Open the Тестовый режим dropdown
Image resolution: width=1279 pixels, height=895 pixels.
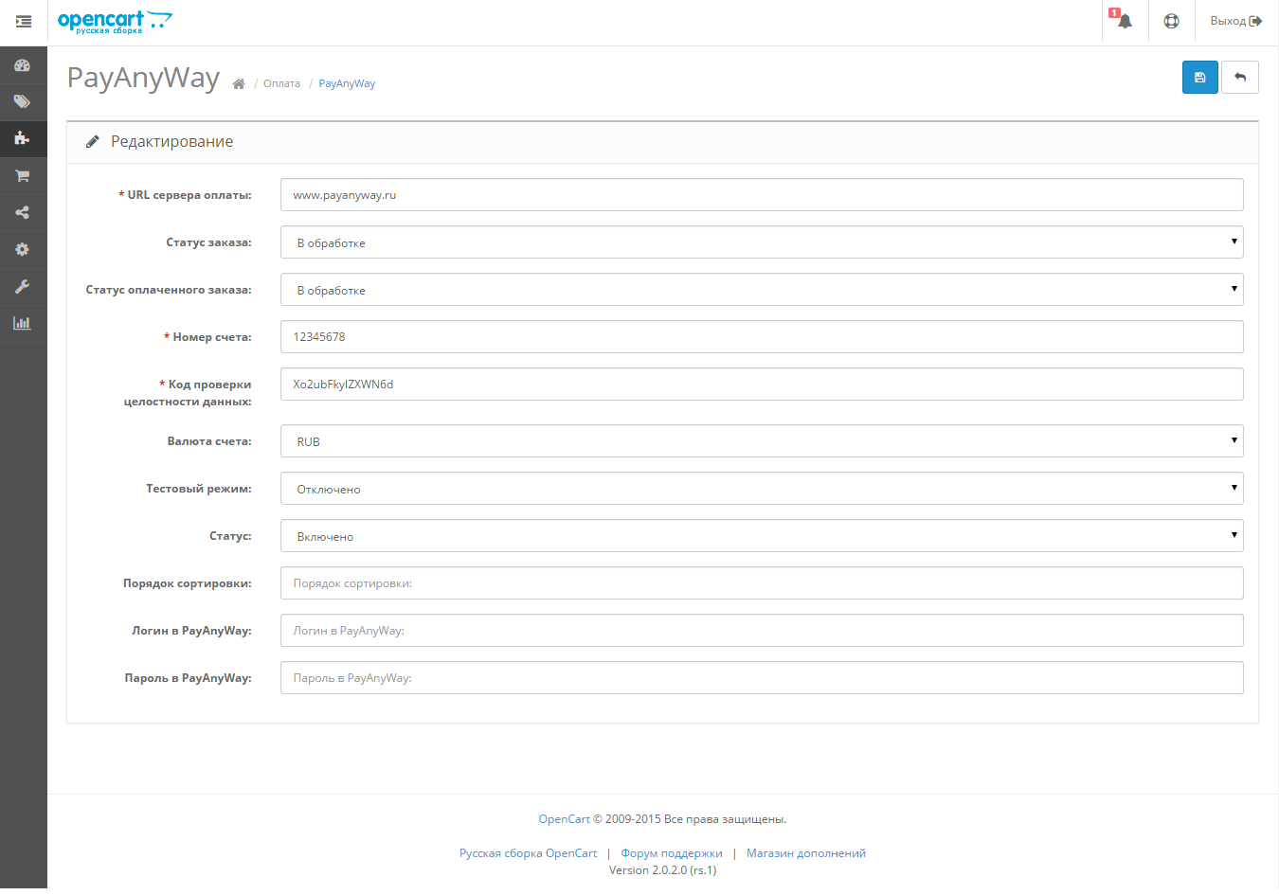coord(762,489)
